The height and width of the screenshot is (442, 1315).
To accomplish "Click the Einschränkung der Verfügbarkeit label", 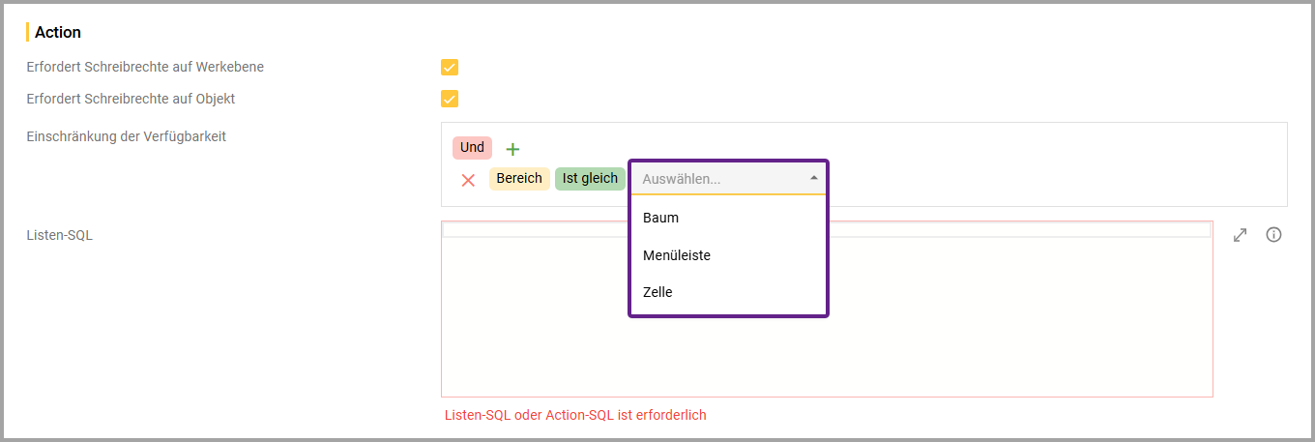I will coord(127,136).
